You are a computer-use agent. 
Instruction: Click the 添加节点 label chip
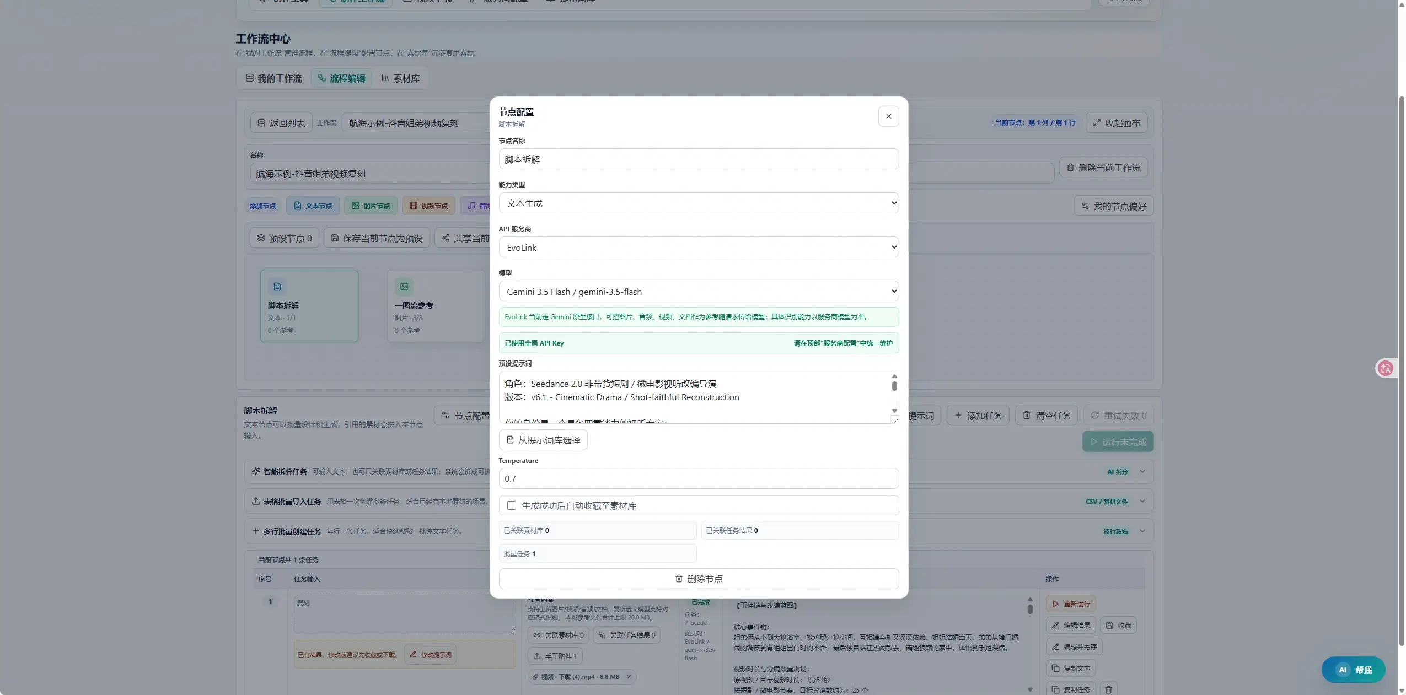click(x=262, y=206)
